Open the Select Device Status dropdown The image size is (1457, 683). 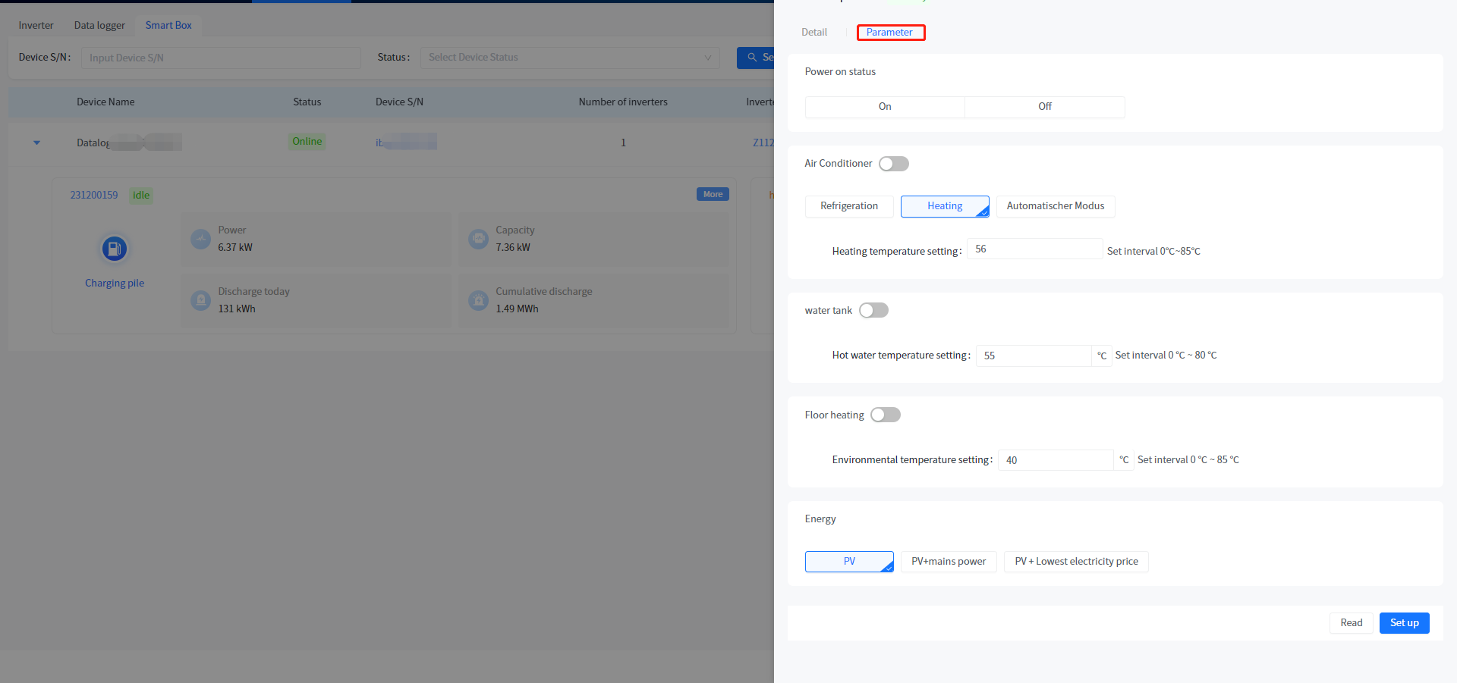[x=569, y=58]
